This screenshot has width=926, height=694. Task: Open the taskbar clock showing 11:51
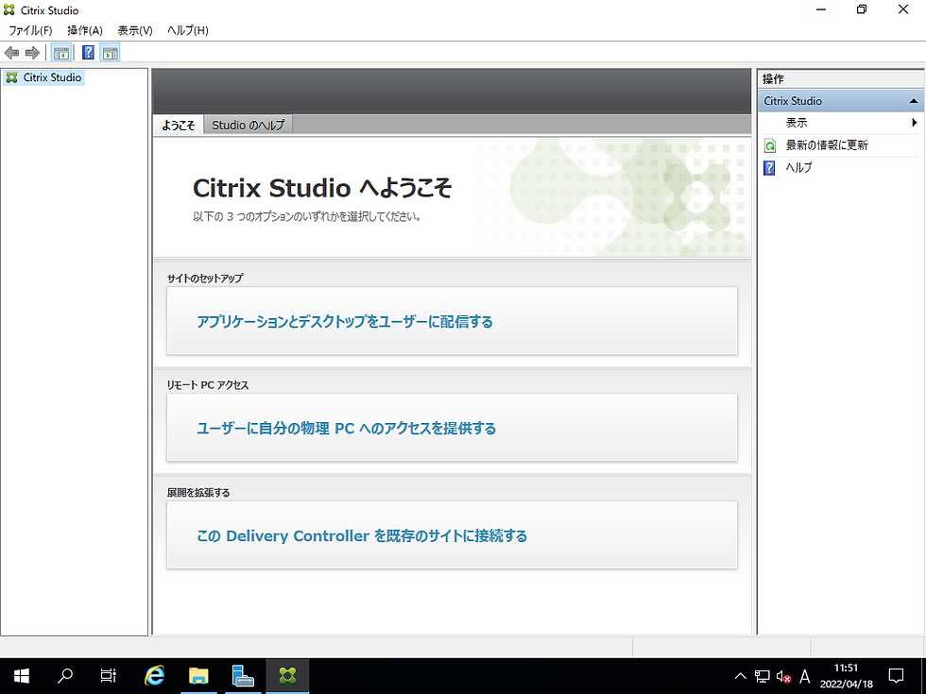tap(846, 676)
